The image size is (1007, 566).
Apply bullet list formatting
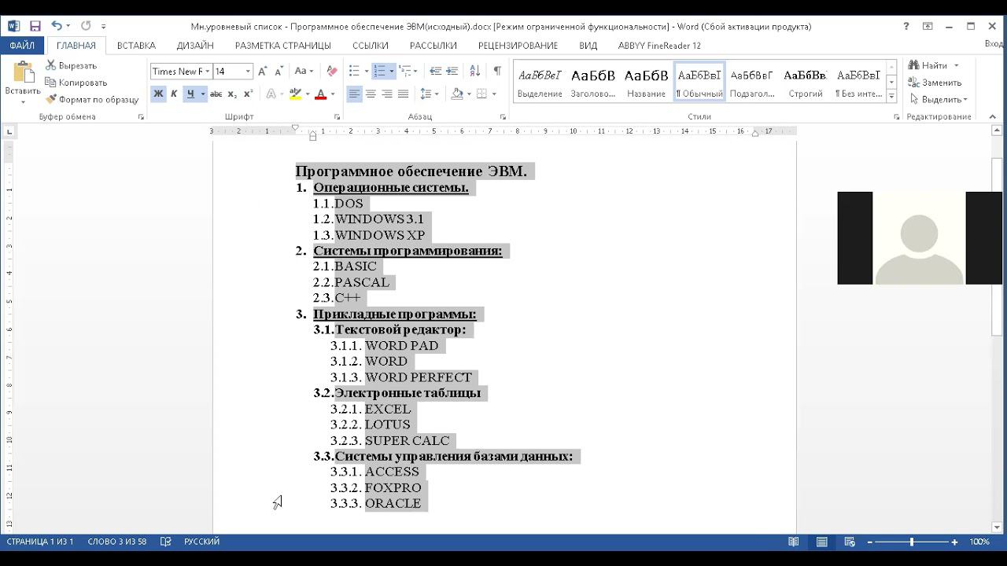[x=354, y=72]
